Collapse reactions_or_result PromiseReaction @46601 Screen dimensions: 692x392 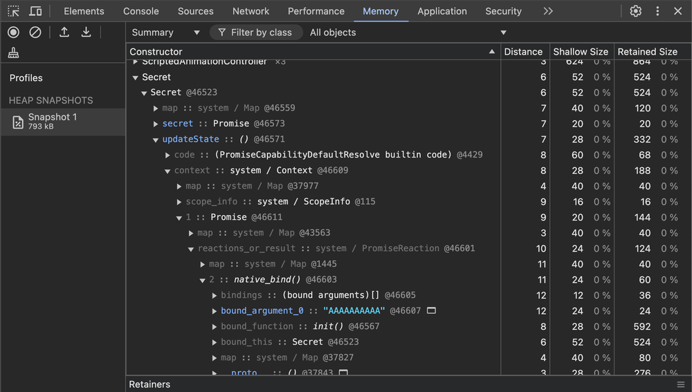click(x=191, y=249)
